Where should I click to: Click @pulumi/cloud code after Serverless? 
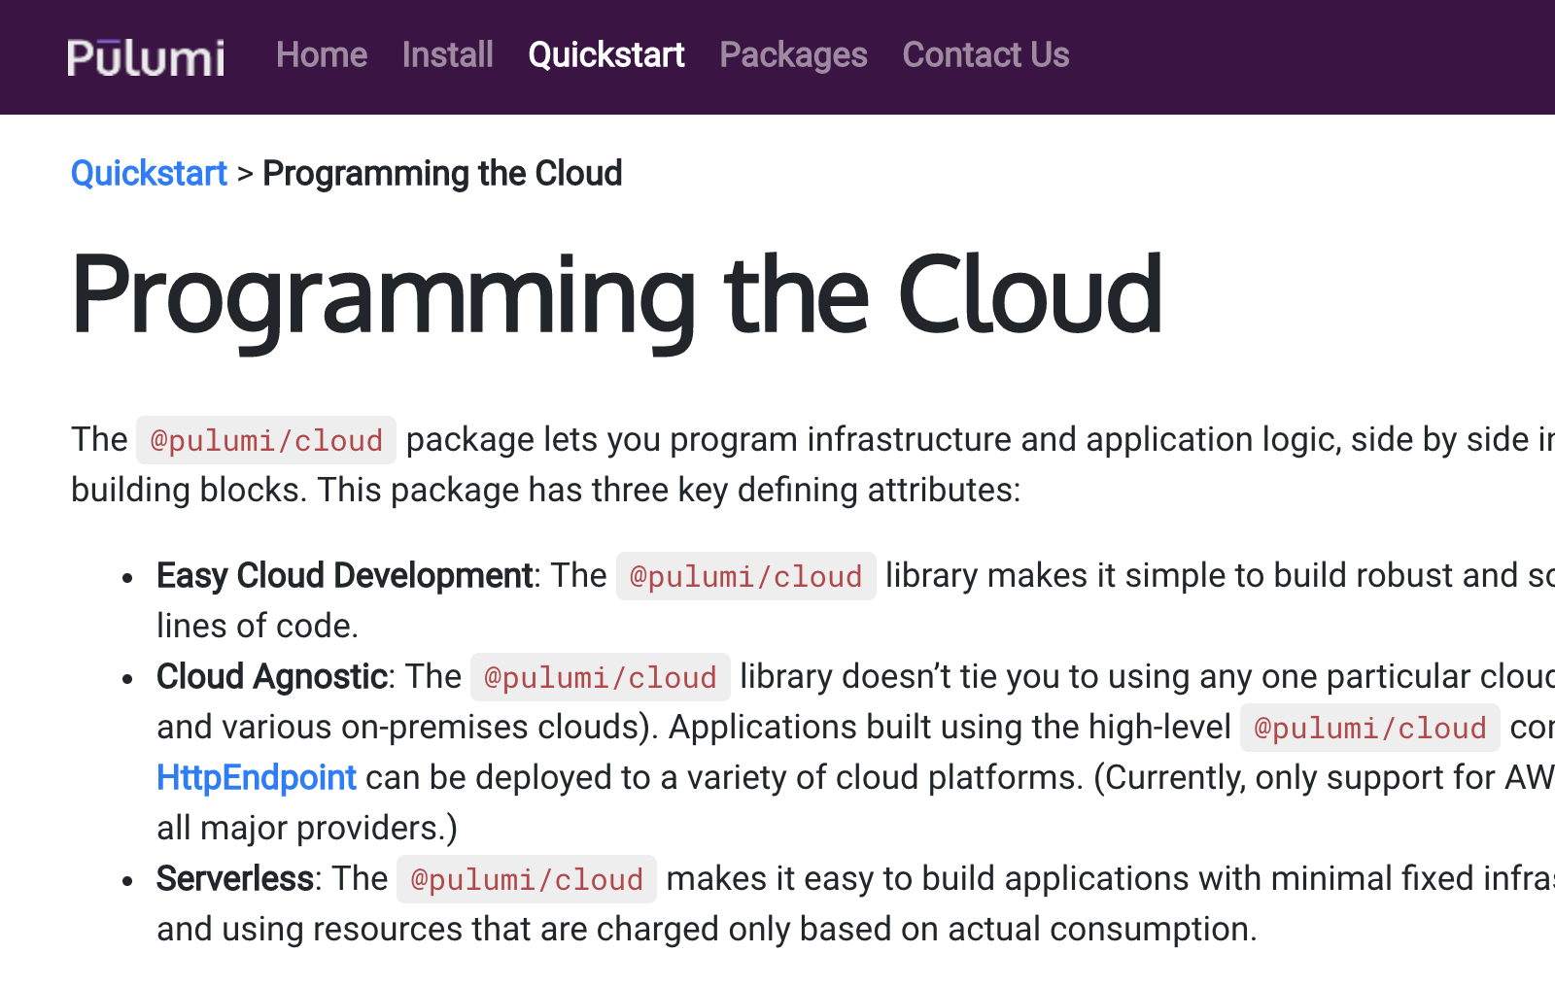pyautogui.click(x=527, y=879)
